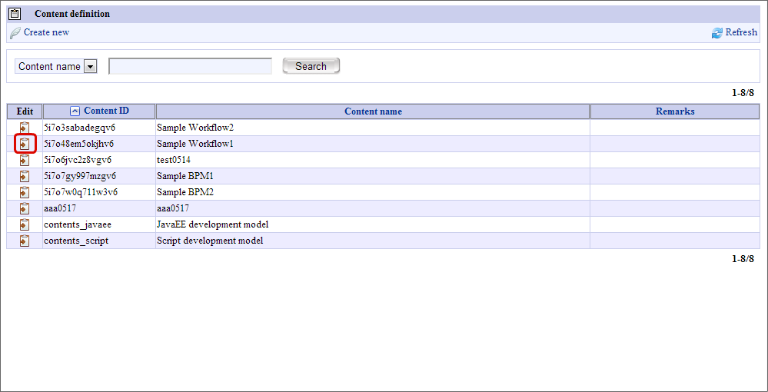This screenshot has width=768, height=392.
Task: Open edit icon for Sample Workflow1
Action: point(25,144)
